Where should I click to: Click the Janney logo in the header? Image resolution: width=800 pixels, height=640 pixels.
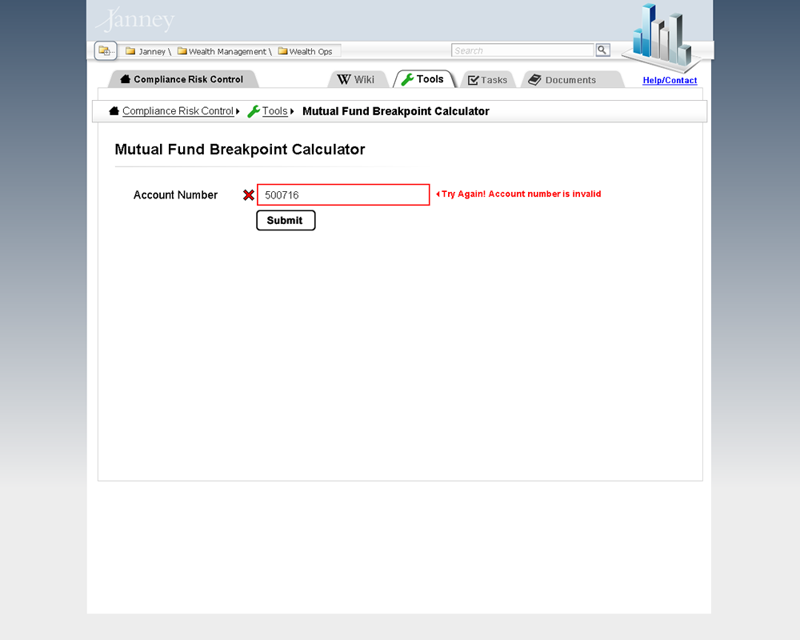click(135, 20)
